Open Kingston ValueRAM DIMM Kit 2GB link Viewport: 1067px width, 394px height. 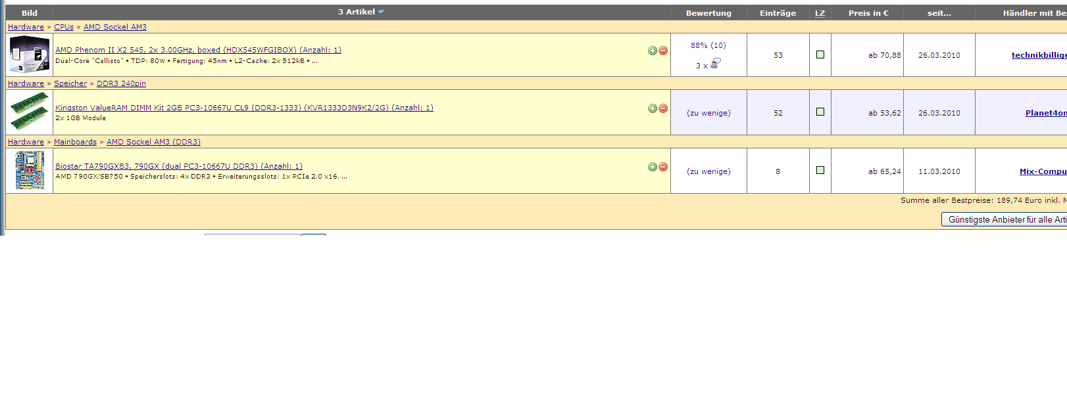coord(244,108)
